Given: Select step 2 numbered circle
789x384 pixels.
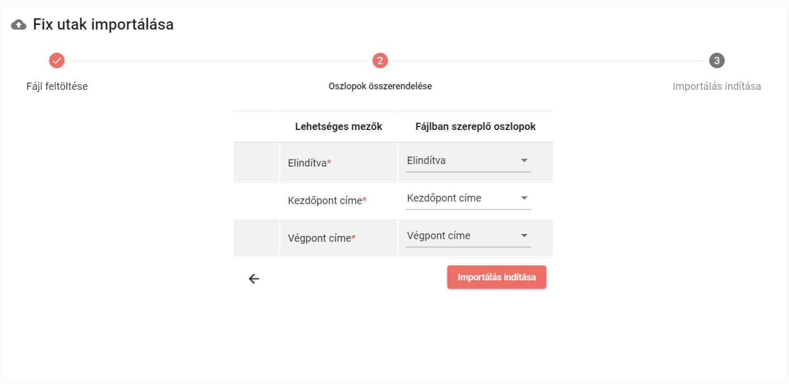Looking at the screenshot, I should [x=380, y=61].
